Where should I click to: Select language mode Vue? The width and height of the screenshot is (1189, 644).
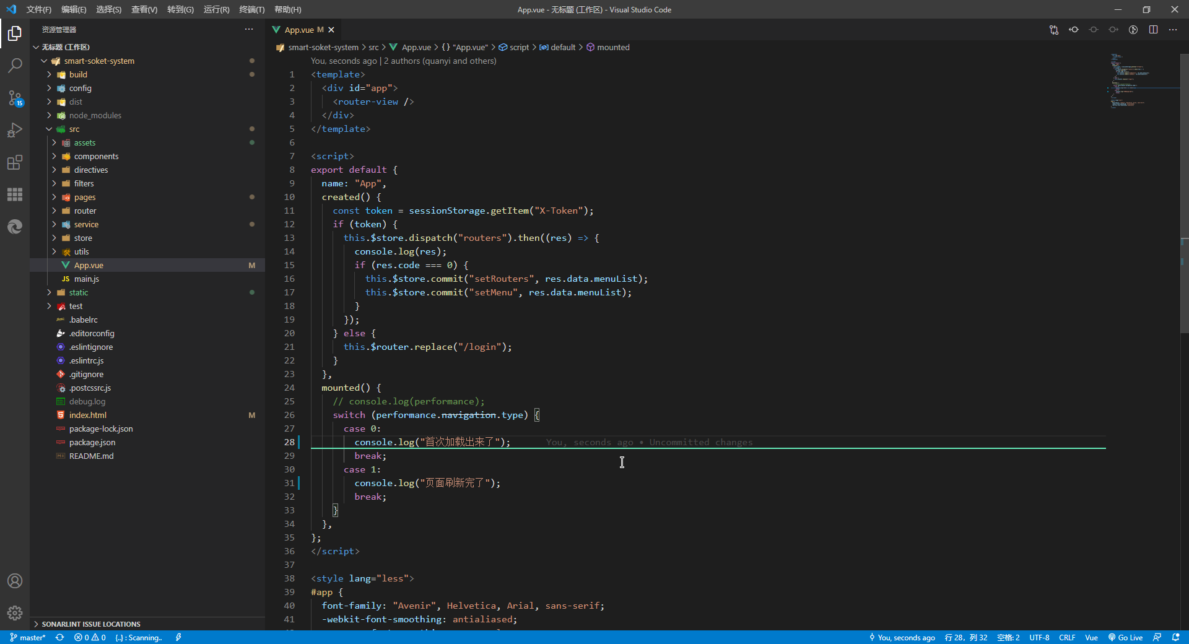point(1091,637)
